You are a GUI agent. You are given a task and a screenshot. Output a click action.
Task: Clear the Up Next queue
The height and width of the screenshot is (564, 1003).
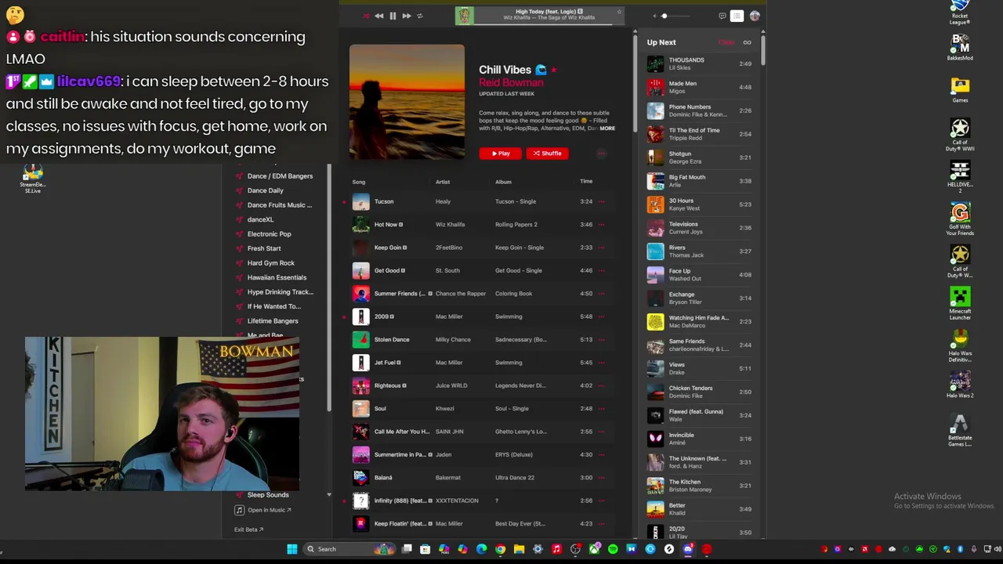click(726, 42)
